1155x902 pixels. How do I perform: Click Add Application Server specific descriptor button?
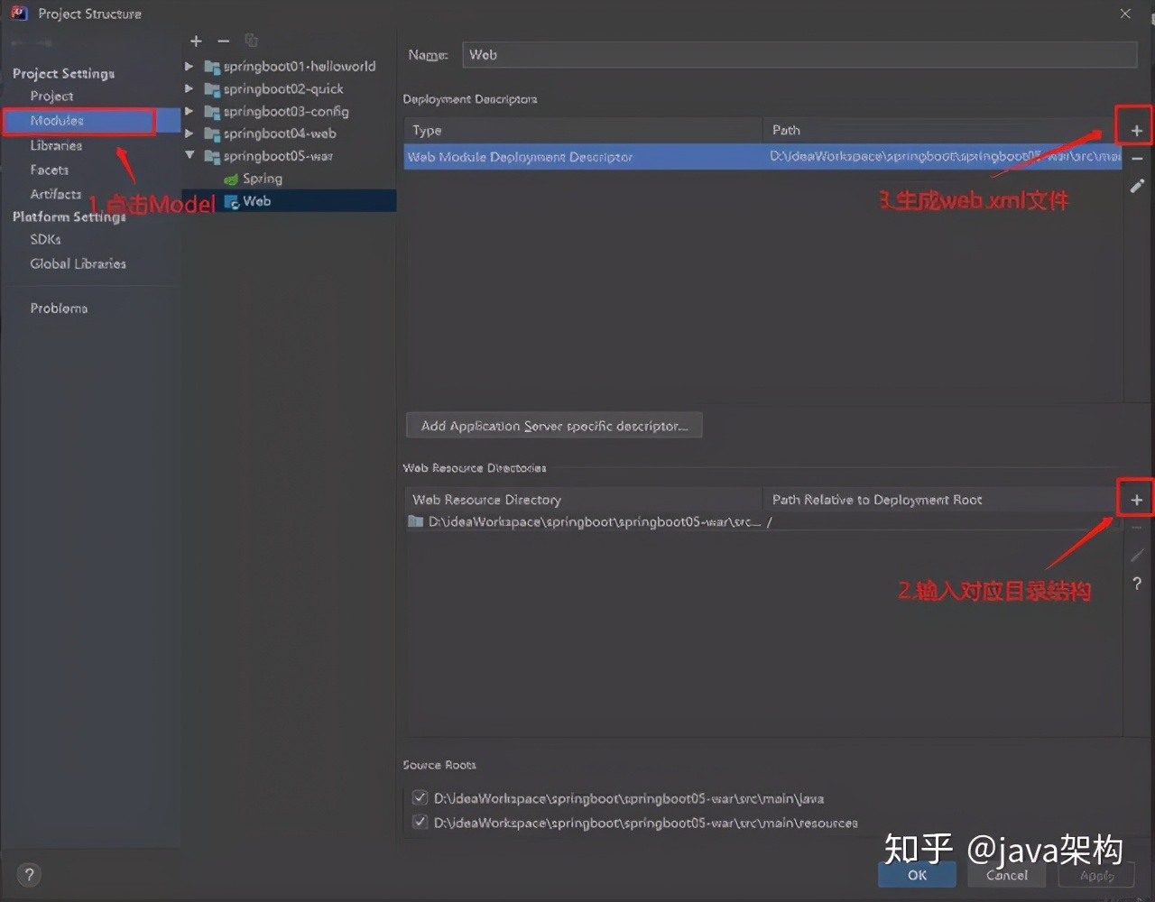click(x=554, y=426)
